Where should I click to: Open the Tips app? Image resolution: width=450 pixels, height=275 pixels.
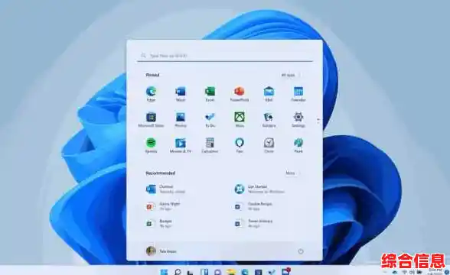[x=240, y=145]
